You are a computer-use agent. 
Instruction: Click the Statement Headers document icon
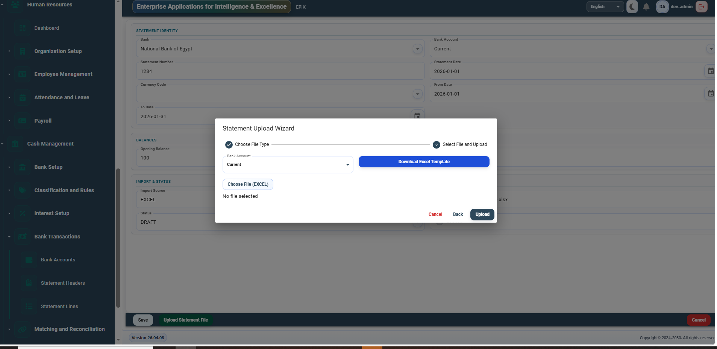tap(29, 283)
